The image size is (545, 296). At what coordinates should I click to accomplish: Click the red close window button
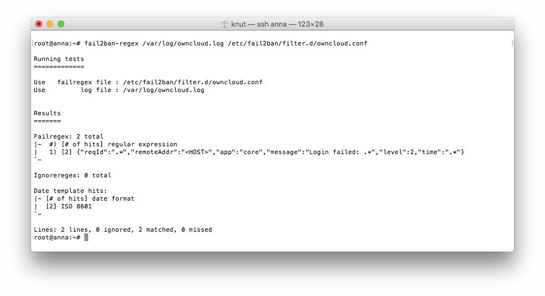[39, 24]
